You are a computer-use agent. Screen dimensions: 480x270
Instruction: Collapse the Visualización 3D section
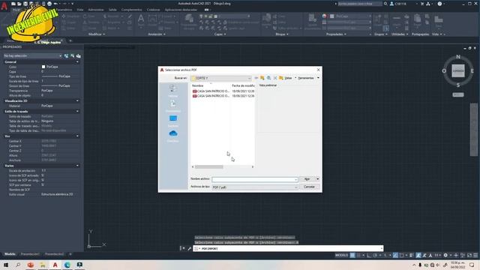point(77,100)
